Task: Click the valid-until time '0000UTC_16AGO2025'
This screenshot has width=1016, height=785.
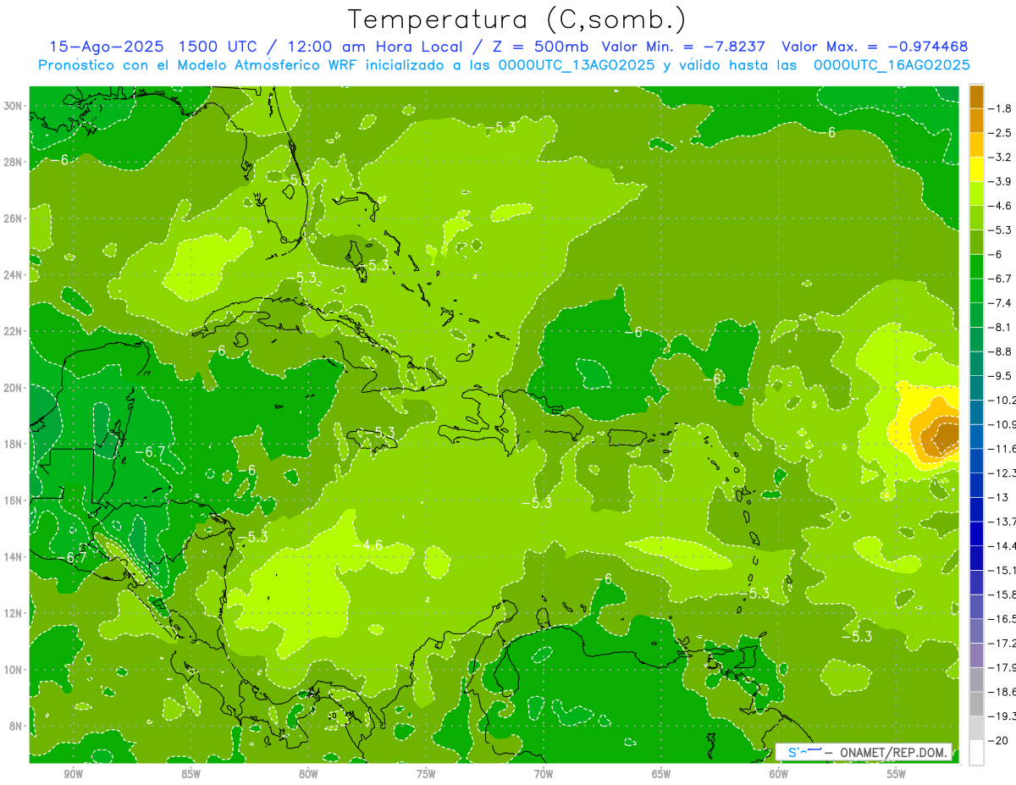Action: [892, 65]
